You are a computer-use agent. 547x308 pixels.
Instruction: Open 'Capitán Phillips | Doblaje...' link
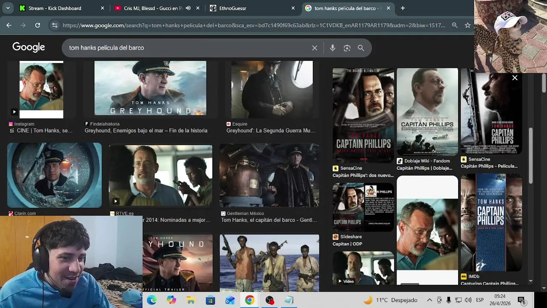click(x=424, y=168)
